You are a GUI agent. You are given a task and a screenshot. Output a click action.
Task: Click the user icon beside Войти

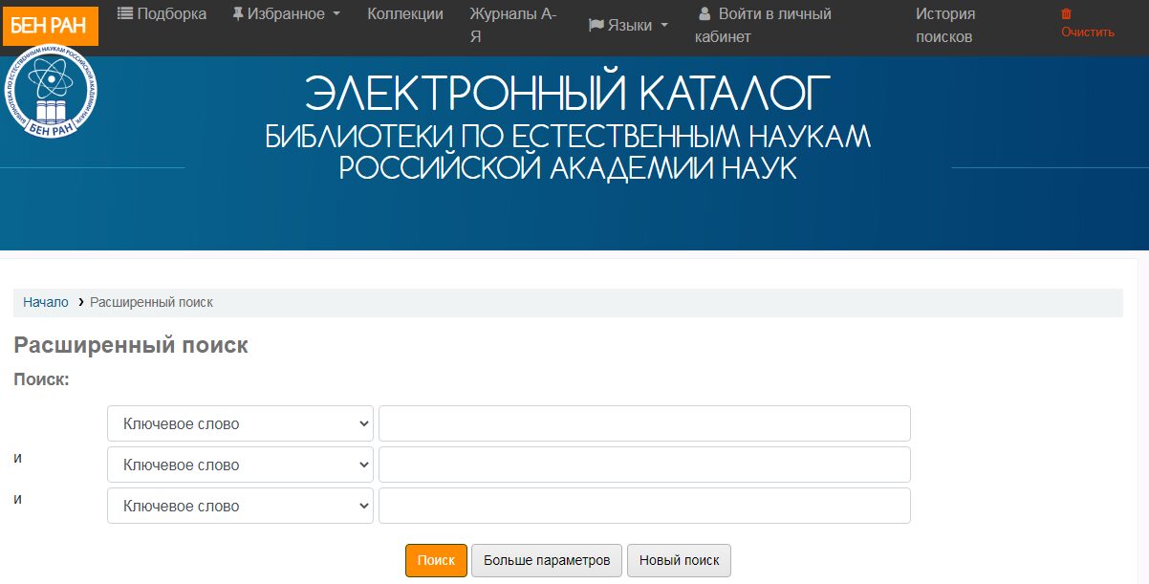(705, 14)
